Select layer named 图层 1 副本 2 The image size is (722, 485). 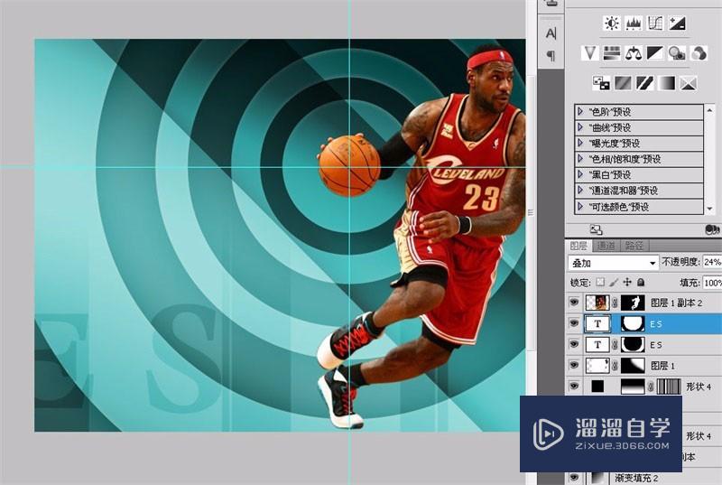point(676,303)
